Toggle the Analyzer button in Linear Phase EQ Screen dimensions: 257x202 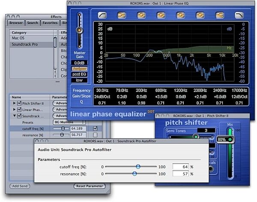(x=79, y=69)
